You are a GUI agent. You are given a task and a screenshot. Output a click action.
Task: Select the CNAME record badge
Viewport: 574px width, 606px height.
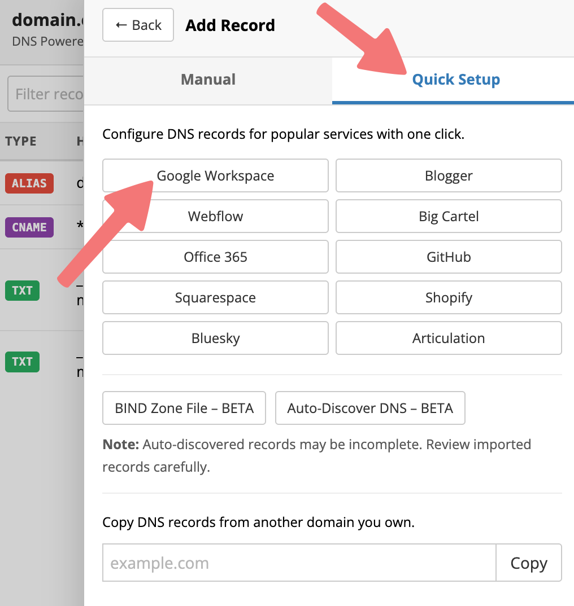click(29, 227)
